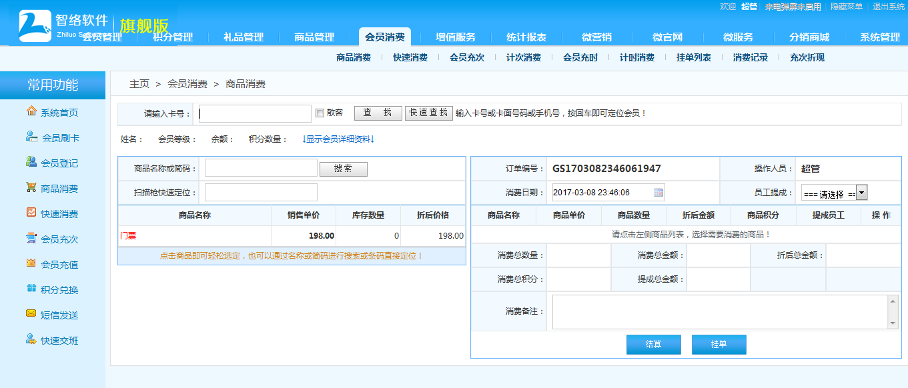
Task: Click the 快速交班 icon in sidebar
Action: tap(31, 339)
